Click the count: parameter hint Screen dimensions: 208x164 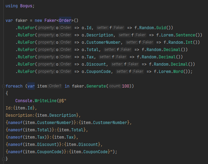point(115,86)
